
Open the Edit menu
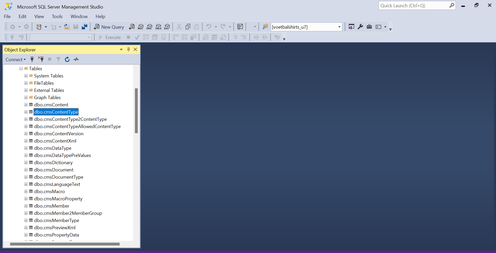(x=22, y=17)
